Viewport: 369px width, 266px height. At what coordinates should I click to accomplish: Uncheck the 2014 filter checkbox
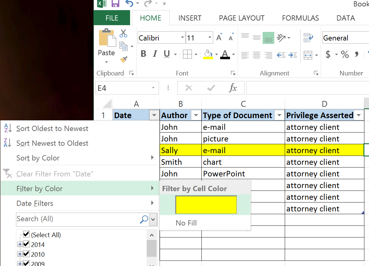point(26,245)
